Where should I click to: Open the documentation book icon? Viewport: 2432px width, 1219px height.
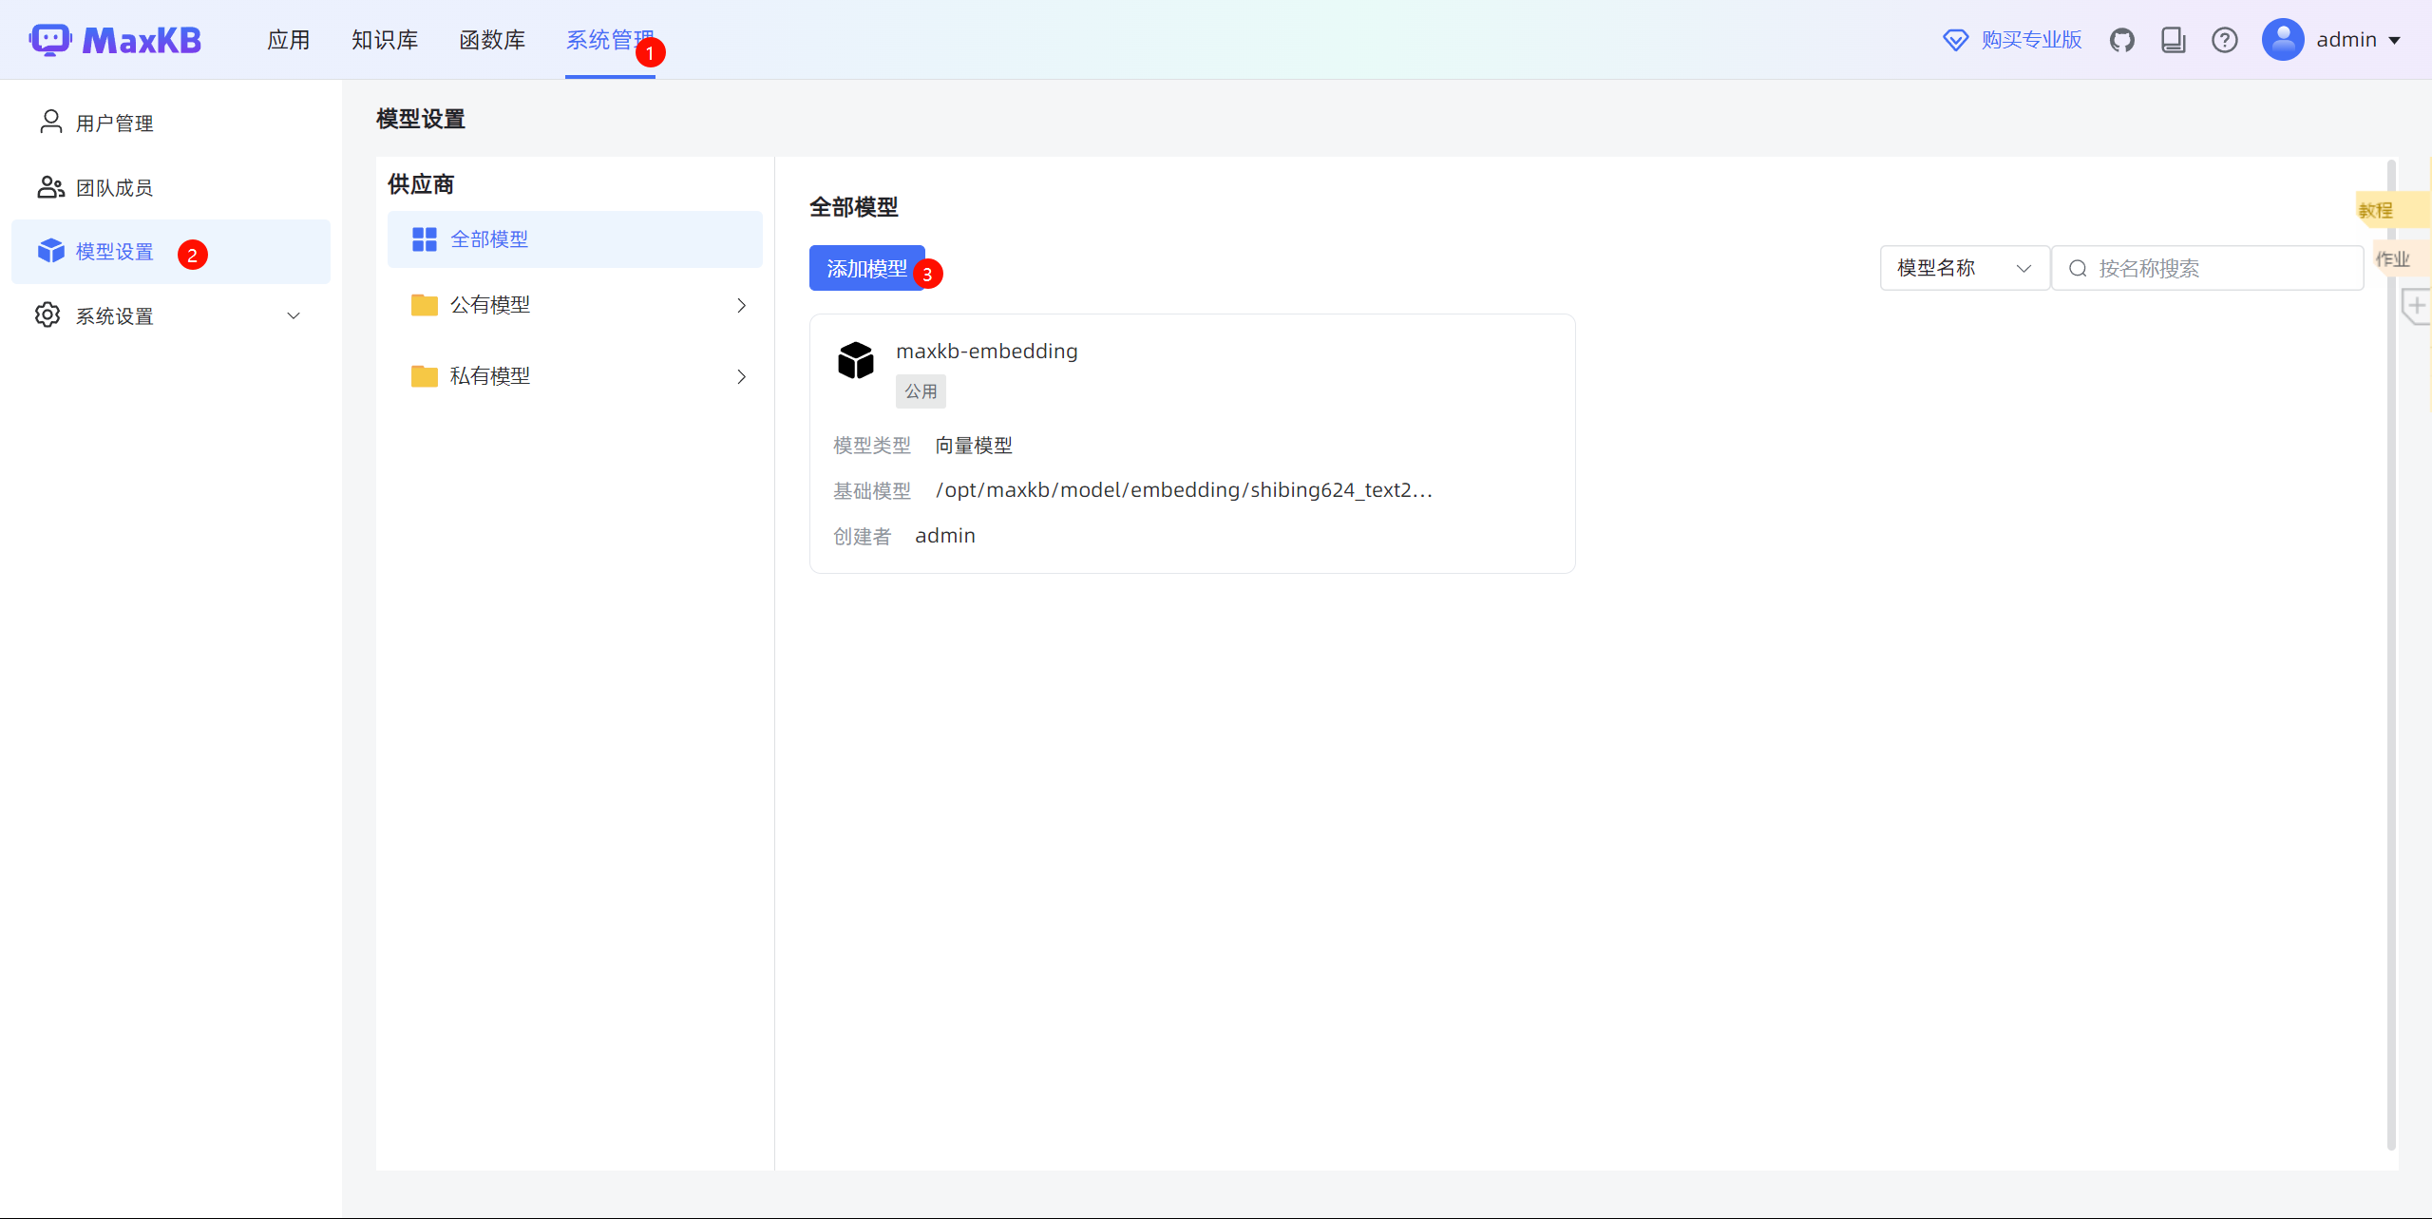pyautogui.click(x=2173, y=40)
